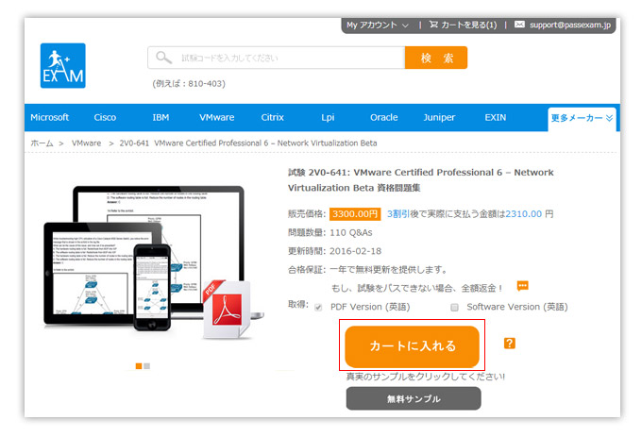Viewport: 642px width, 437px height.
Task: Expand the My アカウント dropdown
Action: tap(378, 25)
